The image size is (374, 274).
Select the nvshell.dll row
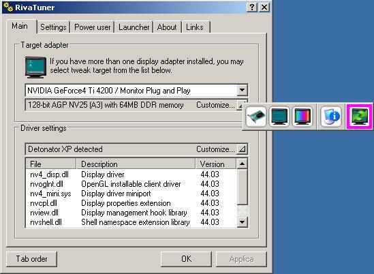pos(131,222)
